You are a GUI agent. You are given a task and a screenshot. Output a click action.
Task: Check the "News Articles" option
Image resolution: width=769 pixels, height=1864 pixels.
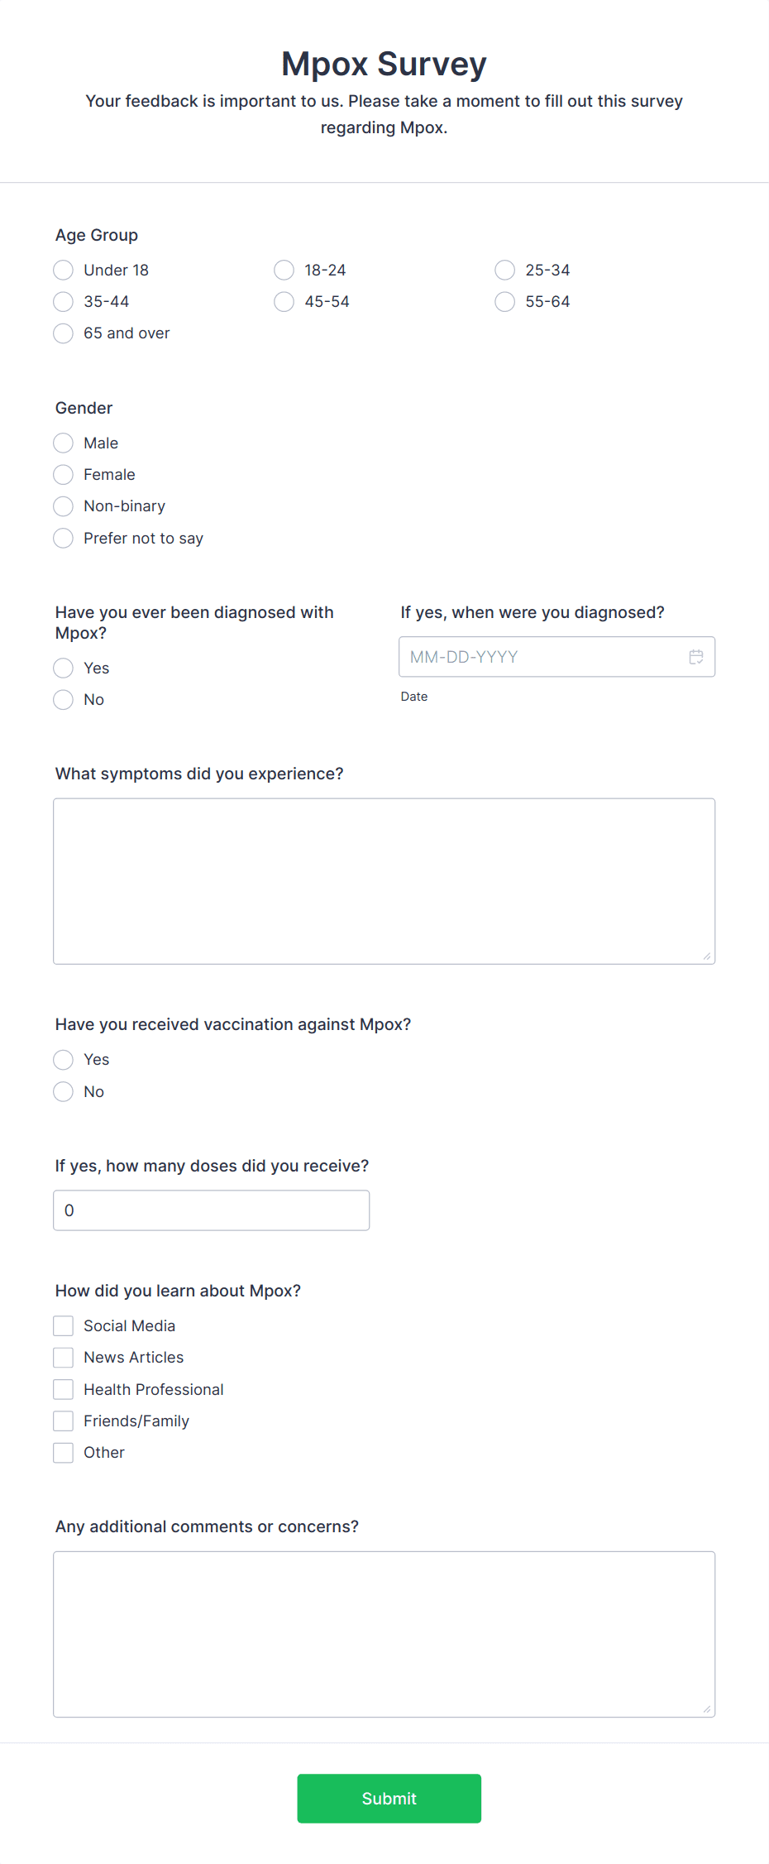click(x=63, y=1357)
